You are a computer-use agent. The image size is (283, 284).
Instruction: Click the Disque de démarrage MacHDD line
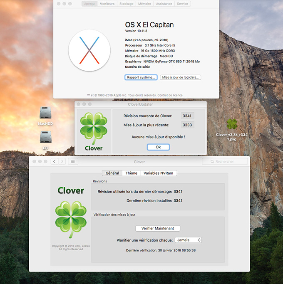[149, 56]
